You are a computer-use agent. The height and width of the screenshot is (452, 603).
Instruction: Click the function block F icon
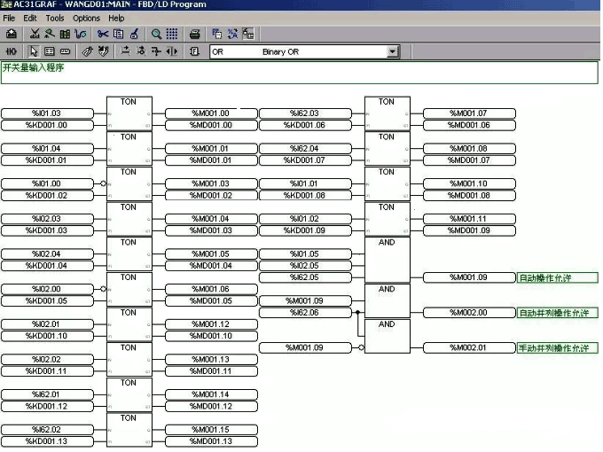194,51
